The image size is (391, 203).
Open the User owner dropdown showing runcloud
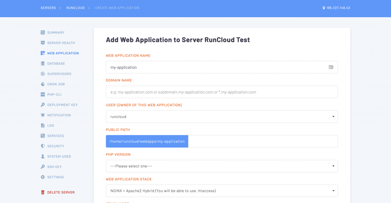coord(222,117)
